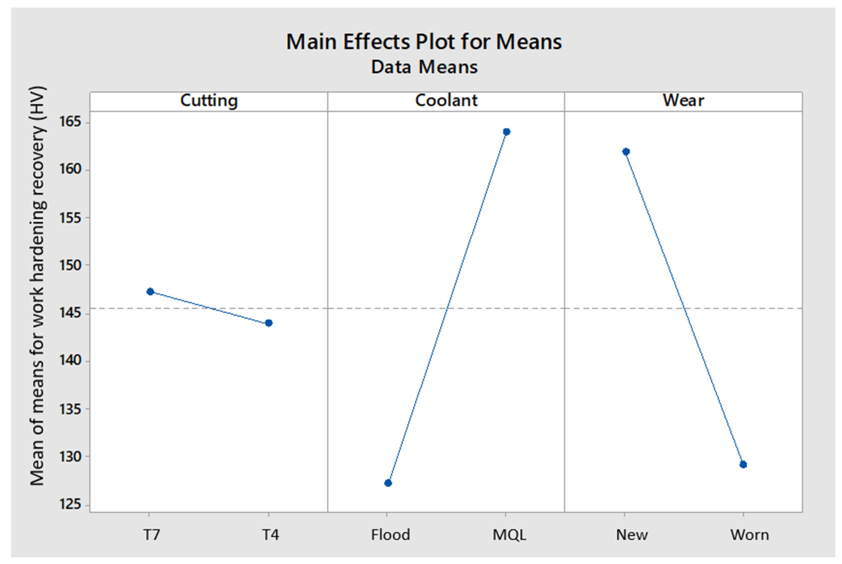Screen dimensions: 842x564
Task: Select the Flood coolant data point
Action: (388, 483)
